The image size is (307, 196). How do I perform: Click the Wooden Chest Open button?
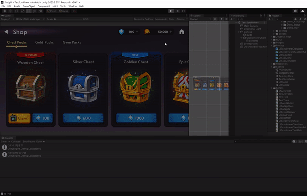(19, 118)
